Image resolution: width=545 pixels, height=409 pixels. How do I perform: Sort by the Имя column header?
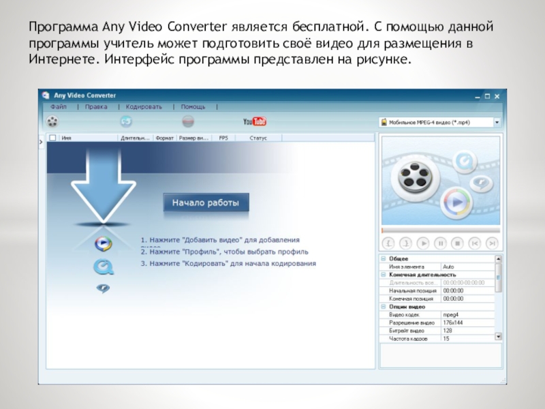click(x=89, y=138)
